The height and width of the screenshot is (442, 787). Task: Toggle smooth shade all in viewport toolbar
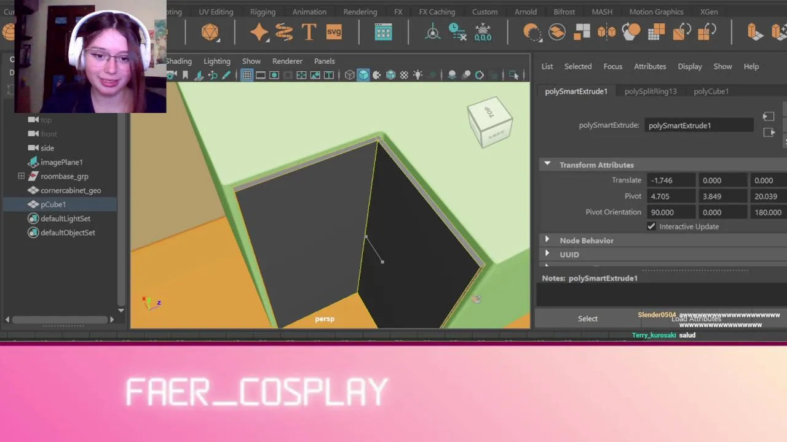click(x=363, y=75)
